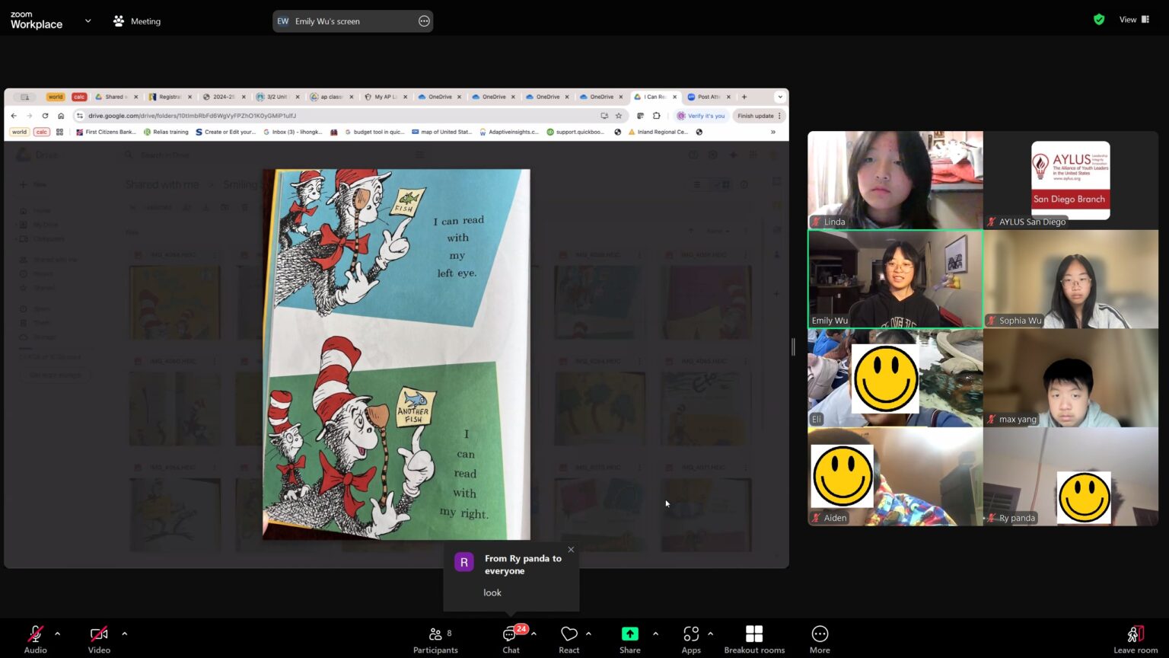
Task: Select Linda's video tile
Action: tap(895, 180)
